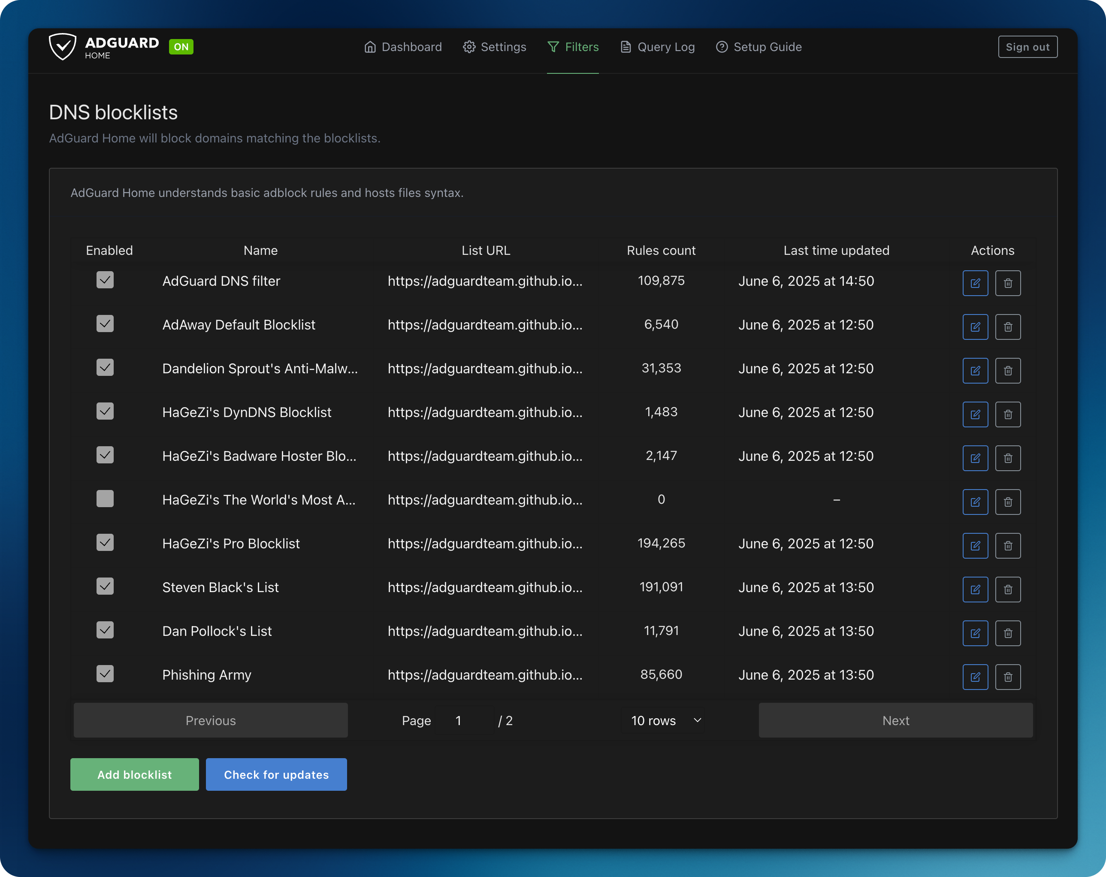
Task: Click the Add blocklist button
Action: (x=134, y=774)
